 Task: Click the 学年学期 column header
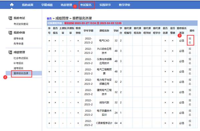coord(88,31)
